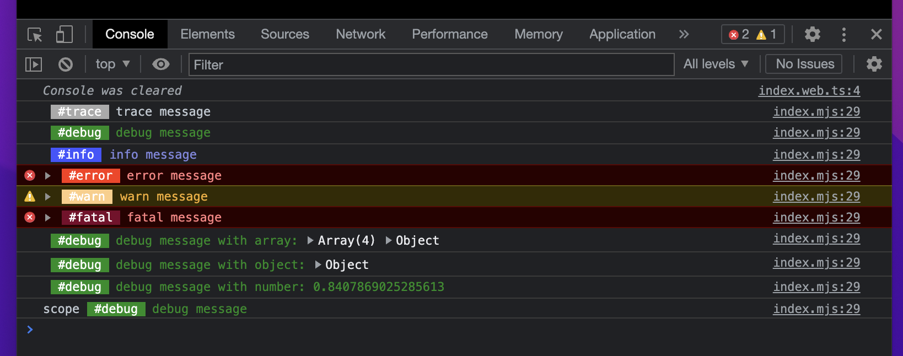The height and width of the screenshot is (356, 903).
Task: Open the three-dot customize DevTools menu
Action: click(843, 35)
